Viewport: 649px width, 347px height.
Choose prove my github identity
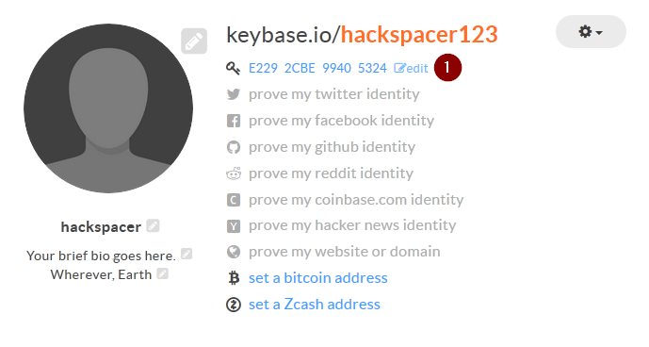pyautogui.click(x=332, y=147)
